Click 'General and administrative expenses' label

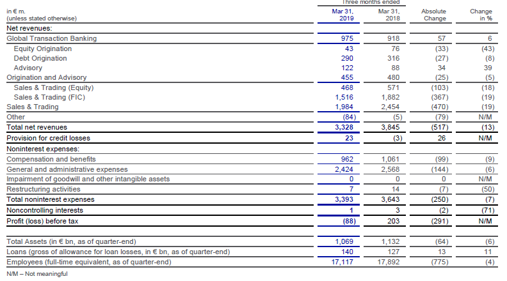(67, 170)
